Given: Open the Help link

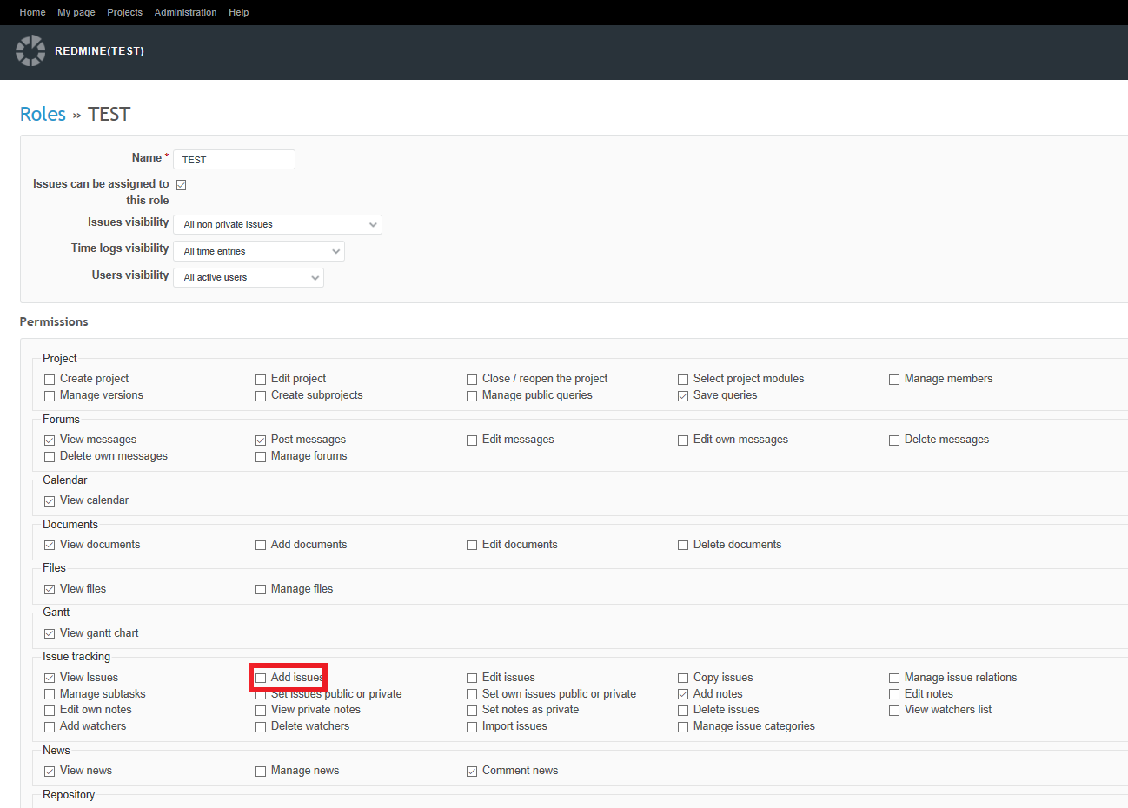Looking at the screenshot, I should click(x=238, y=12).
